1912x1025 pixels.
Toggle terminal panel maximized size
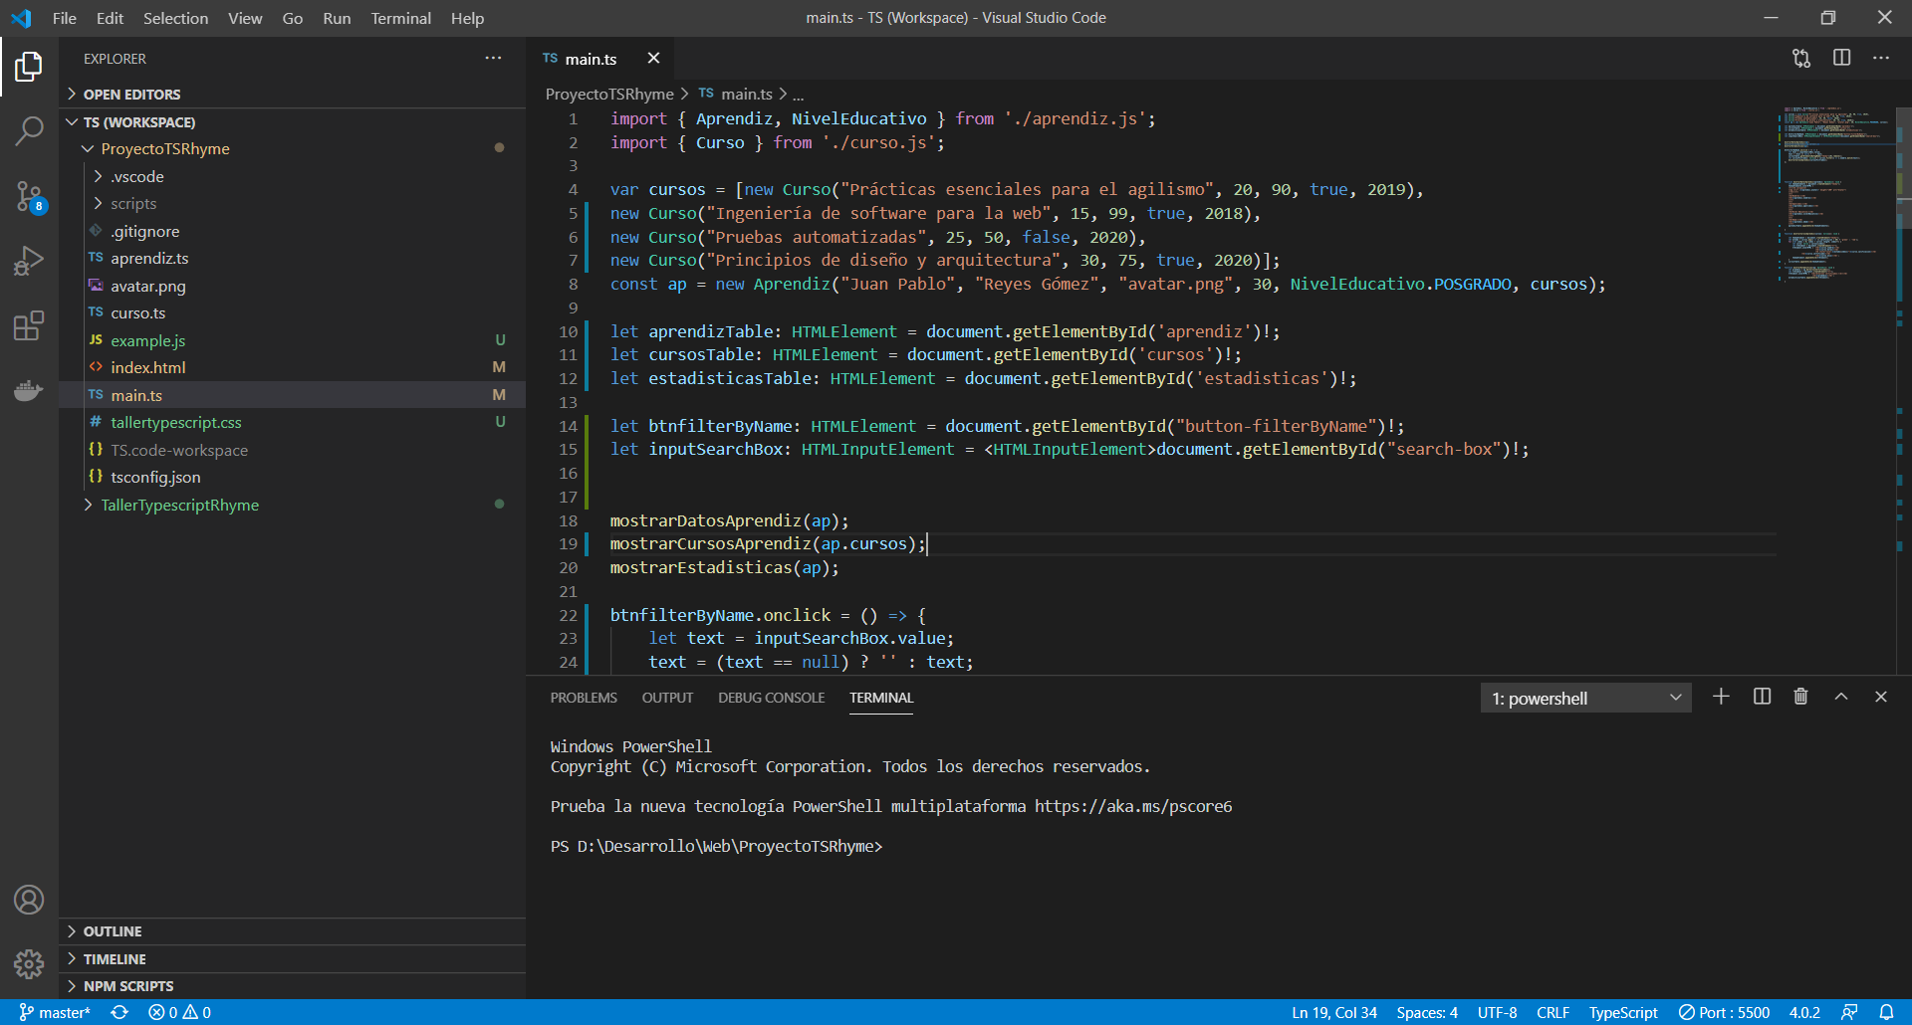[x=1841, y=697]
